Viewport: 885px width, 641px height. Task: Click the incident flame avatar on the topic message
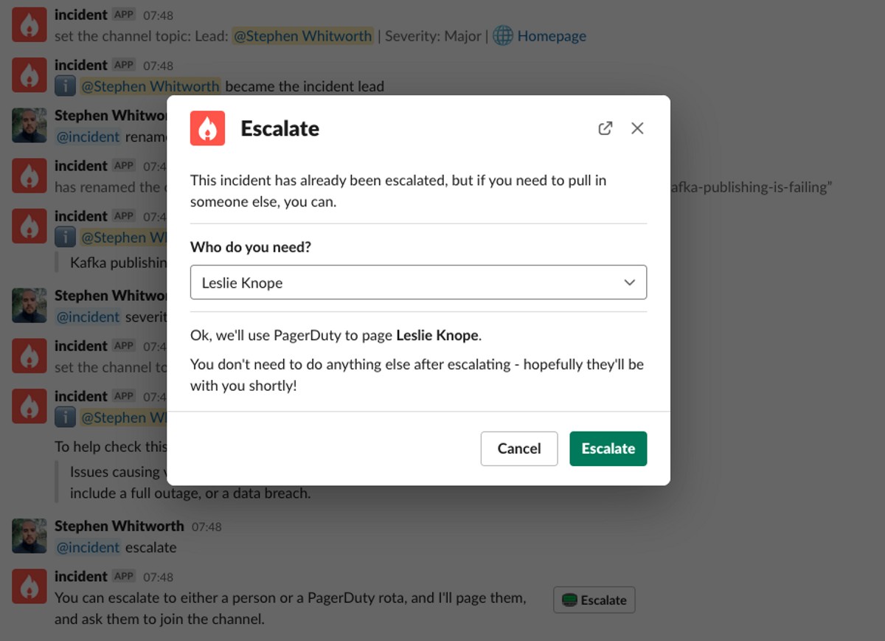28,24
